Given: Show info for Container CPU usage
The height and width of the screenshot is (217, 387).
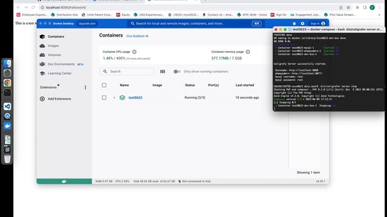Looking at the screenshot, I should click(x=134, y=52).
